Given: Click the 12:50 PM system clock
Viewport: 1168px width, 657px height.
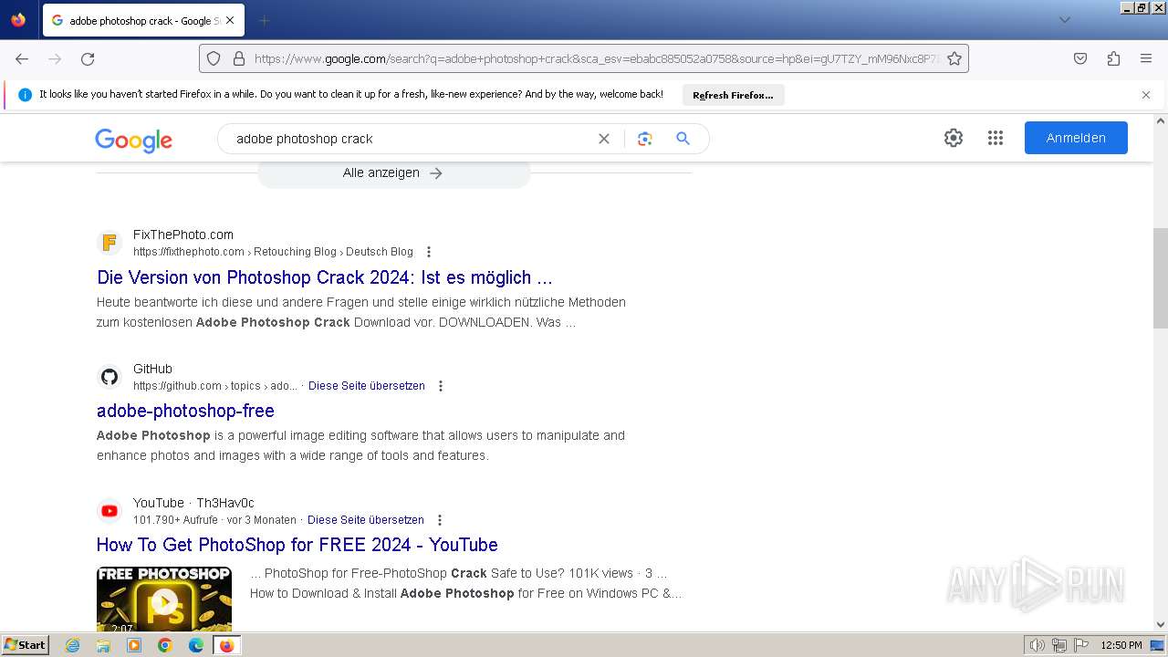Looking at the screenshot, I should pos(1121,645).
